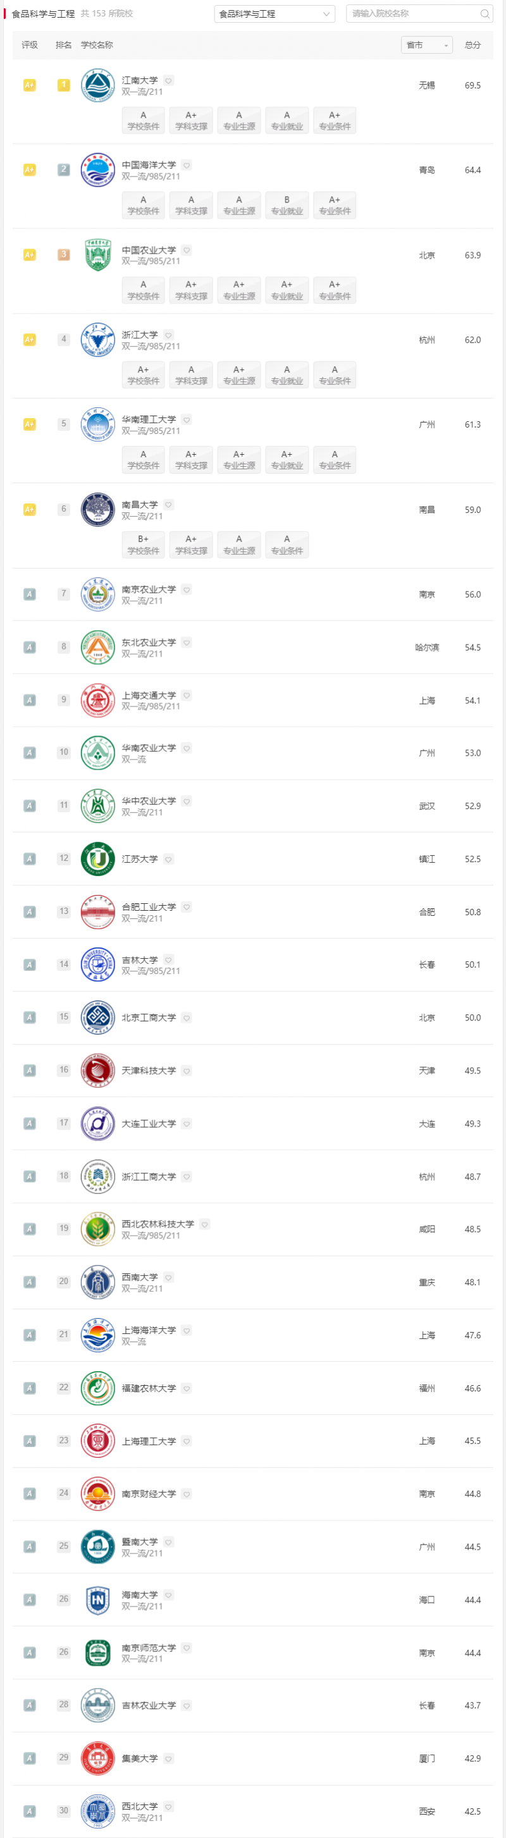This screenshot has height=1838, width=506.
Task: Click the 中国海洋大学 school logo
Action: (x=98, y=171)
